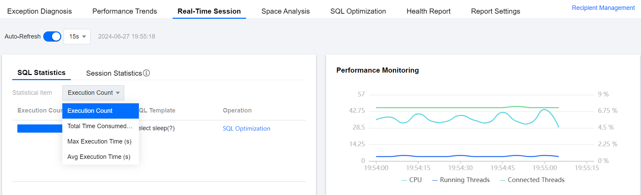Pick Max Execution Time (s) option
This screenshot has height=195, width=641.
click(100, 141)
